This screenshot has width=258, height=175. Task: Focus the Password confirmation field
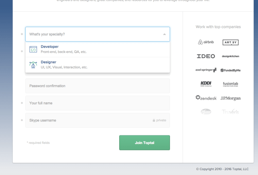pyautogui.click(x=97, y=86)
